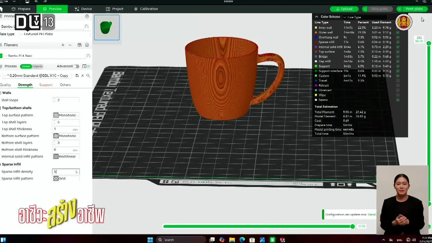Screen dimensions: 432x243
Task: Remove a filament with minus icon
Action: point(70,45)
